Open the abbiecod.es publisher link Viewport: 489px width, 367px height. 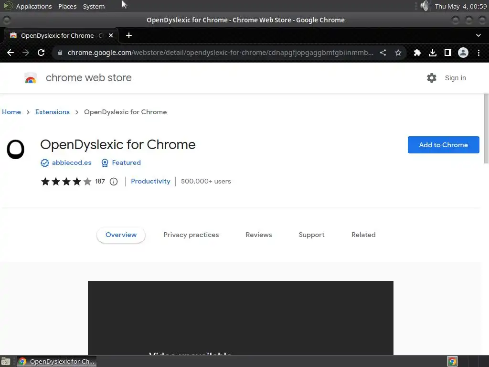[72, 163]
